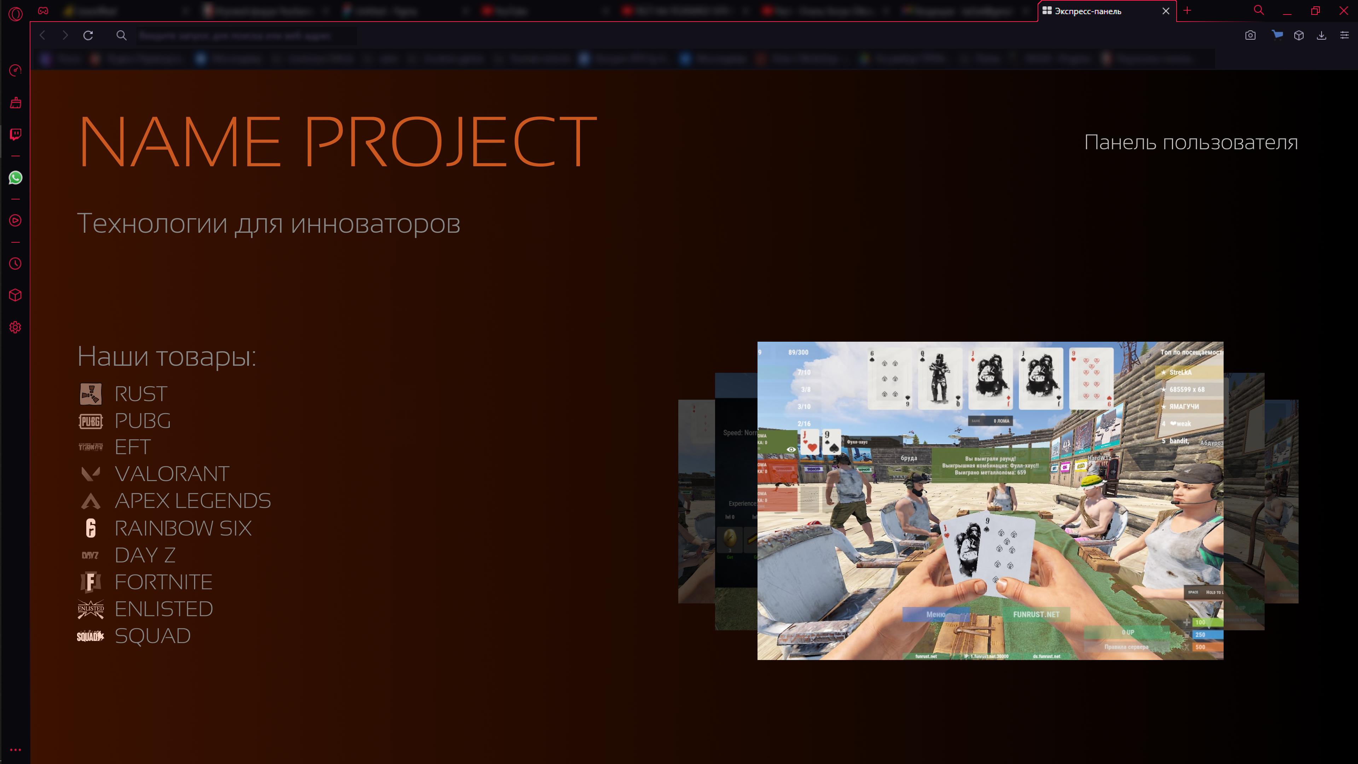This screenshot has width=1358, height=764.
Task: Open Twitch sidebar panel
Action: coord(16,134)
